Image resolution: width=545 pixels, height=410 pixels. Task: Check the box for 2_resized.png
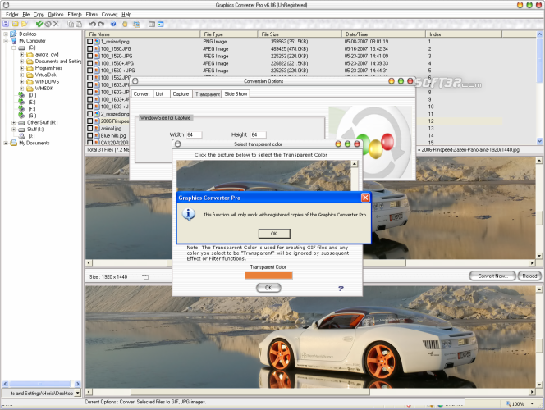pyautogui.click(x=90, y=113)
